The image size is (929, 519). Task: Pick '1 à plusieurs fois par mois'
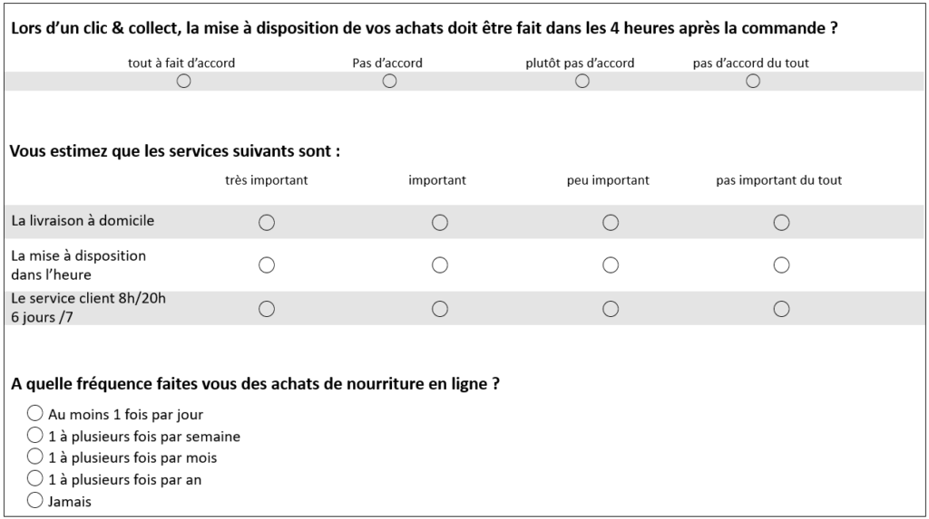click(36, 457)
